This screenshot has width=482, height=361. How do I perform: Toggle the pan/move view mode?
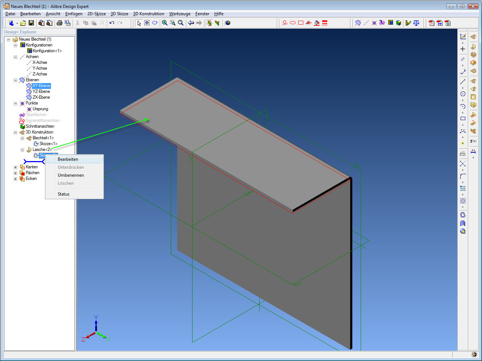click(147, 23)
